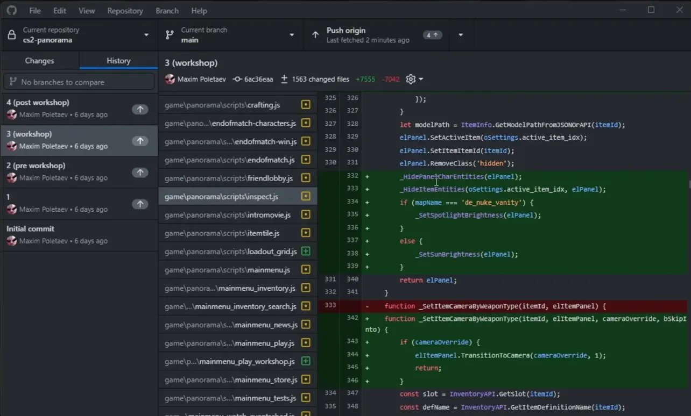
Task: Click the added file icon beside mainmenu_play_workshop.js
Action: 306,361
